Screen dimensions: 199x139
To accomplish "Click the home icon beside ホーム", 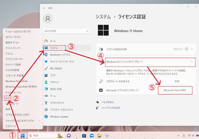I will (46, 41).
